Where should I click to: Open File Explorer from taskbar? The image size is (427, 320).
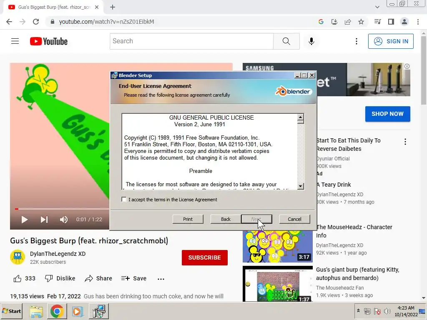36,312
